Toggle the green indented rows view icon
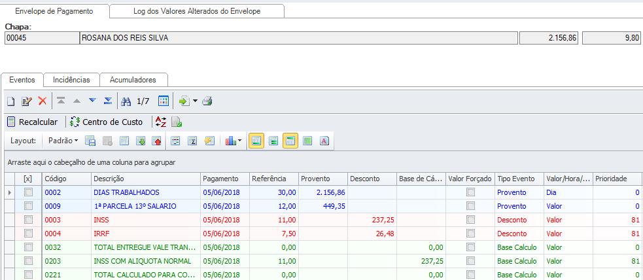643x280 pixels. click(x=273, y=141)
